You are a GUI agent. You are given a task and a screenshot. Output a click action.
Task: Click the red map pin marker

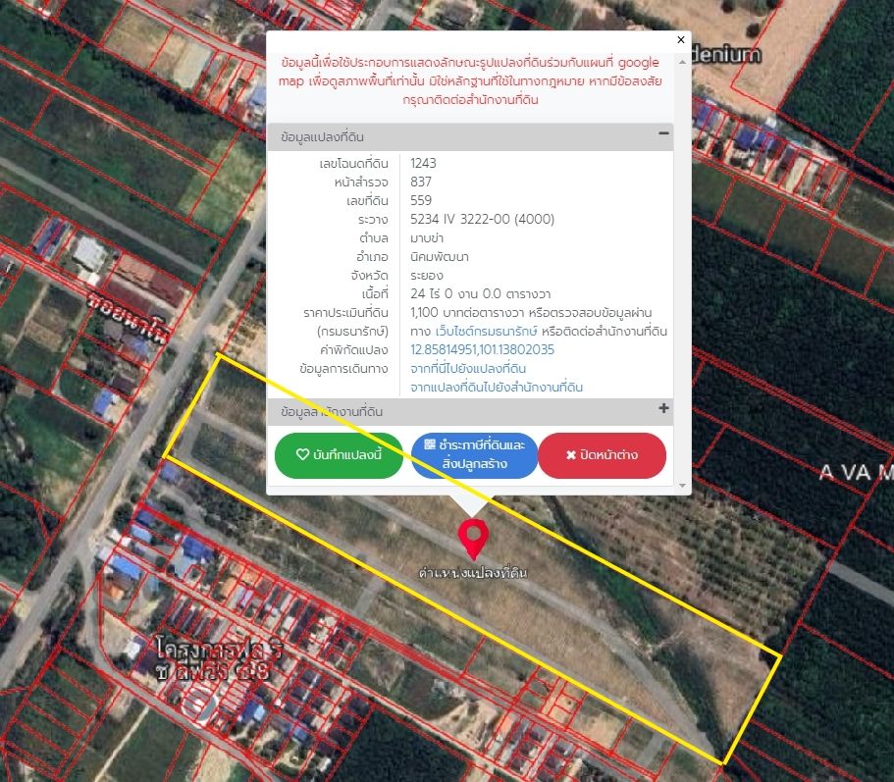pos(473,539)
